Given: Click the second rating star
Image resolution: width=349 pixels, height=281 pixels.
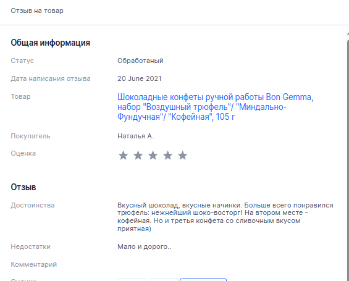Looking at the screenshot, I should pos(138,155).
